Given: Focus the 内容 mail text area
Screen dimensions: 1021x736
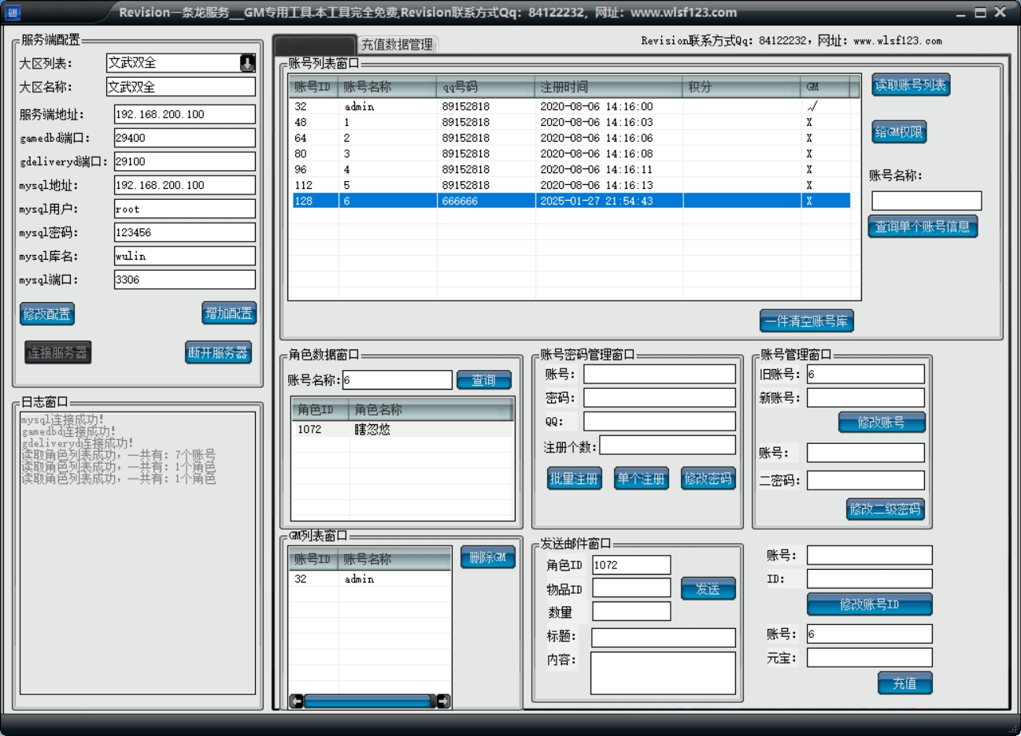Looking at the screenshot, I should point(663,673).
